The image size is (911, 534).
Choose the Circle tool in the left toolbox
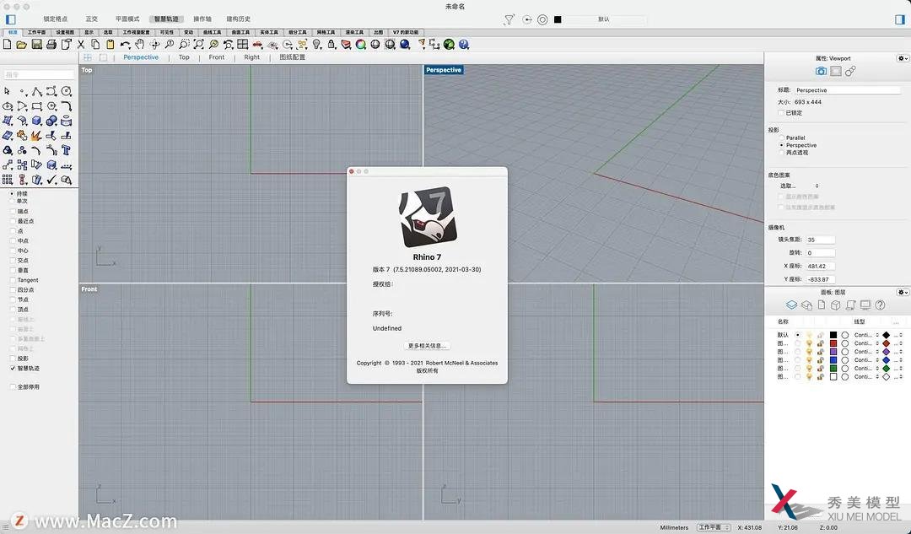click(x=67, y=91)
